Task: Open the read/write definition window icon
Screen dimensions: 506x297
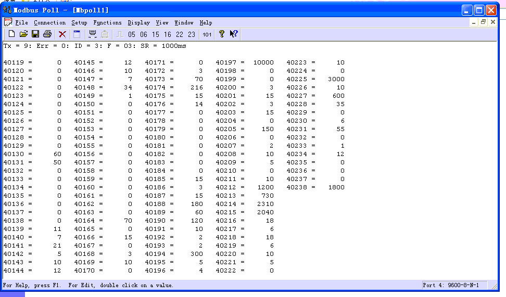Action: [77, 34]
